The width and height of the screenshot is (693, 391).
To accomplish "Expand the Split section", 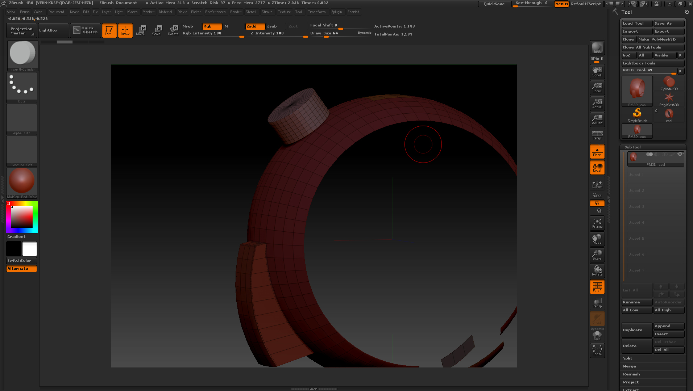I will click(627, 358).
